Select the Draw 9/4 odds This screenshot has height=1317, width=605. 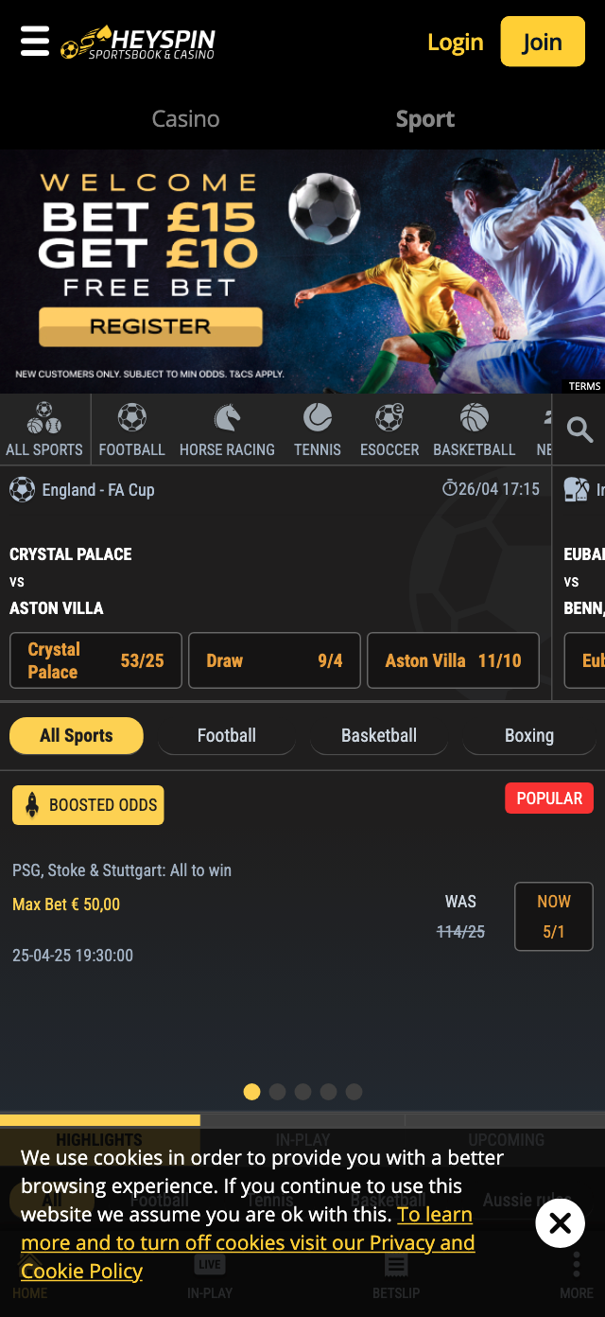pos(274,660)
